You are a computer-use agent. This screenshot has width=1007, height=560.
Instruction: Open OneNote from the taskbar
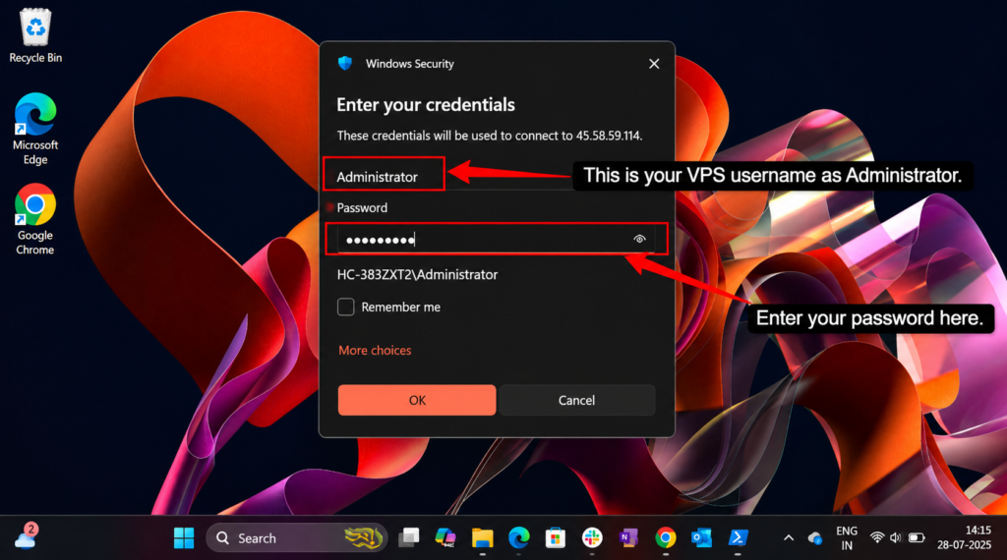(628, 538)
